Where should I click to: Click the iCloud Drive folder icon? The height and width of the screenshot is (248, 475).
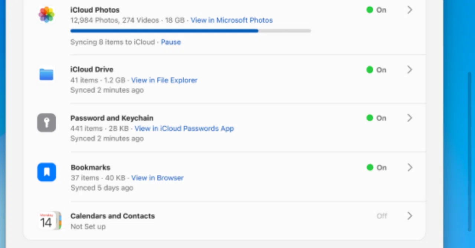[x=46, y=74]
